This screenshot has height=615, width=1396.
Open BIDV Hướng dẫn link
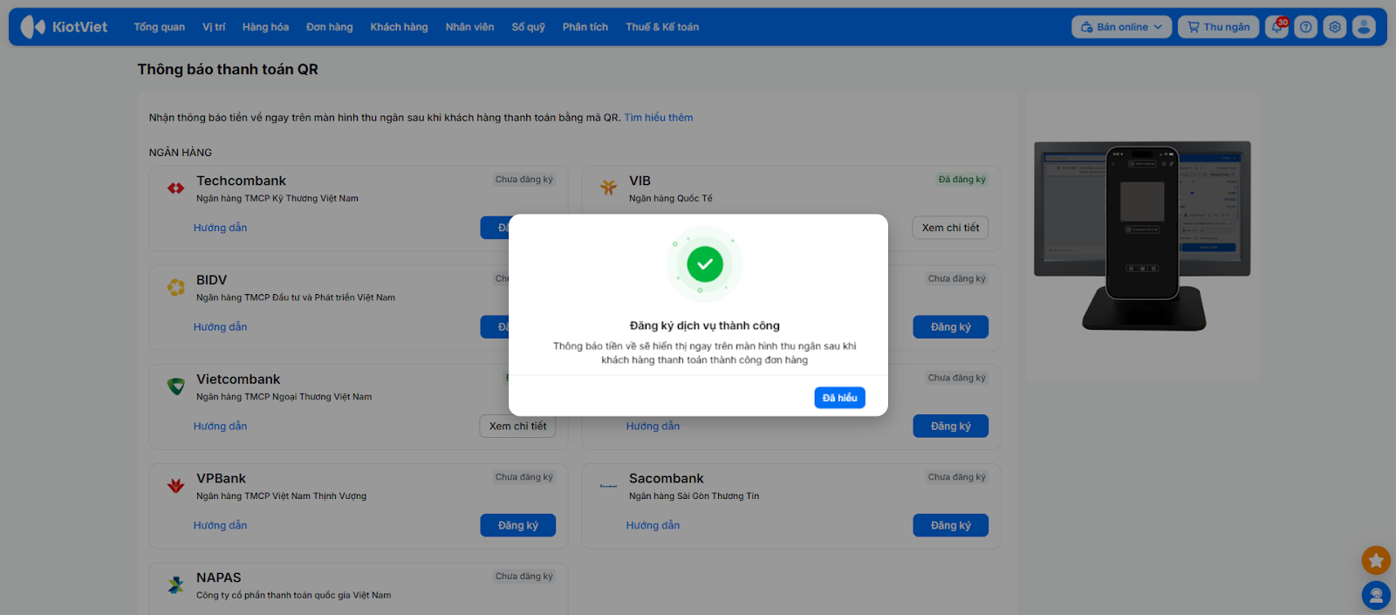(x=220, y=327)
